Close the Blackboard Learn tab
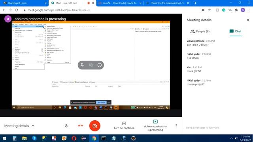 tap(45, 3)
